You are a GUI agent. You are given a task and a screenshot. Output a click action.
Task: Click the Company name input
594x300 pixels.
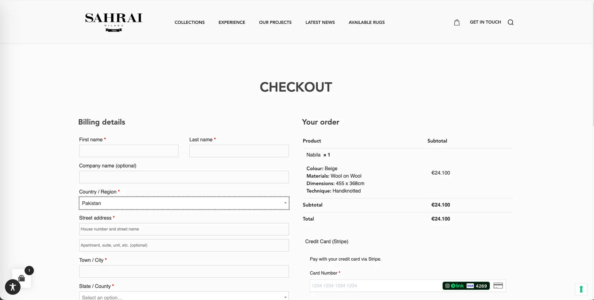coord(184,177)
